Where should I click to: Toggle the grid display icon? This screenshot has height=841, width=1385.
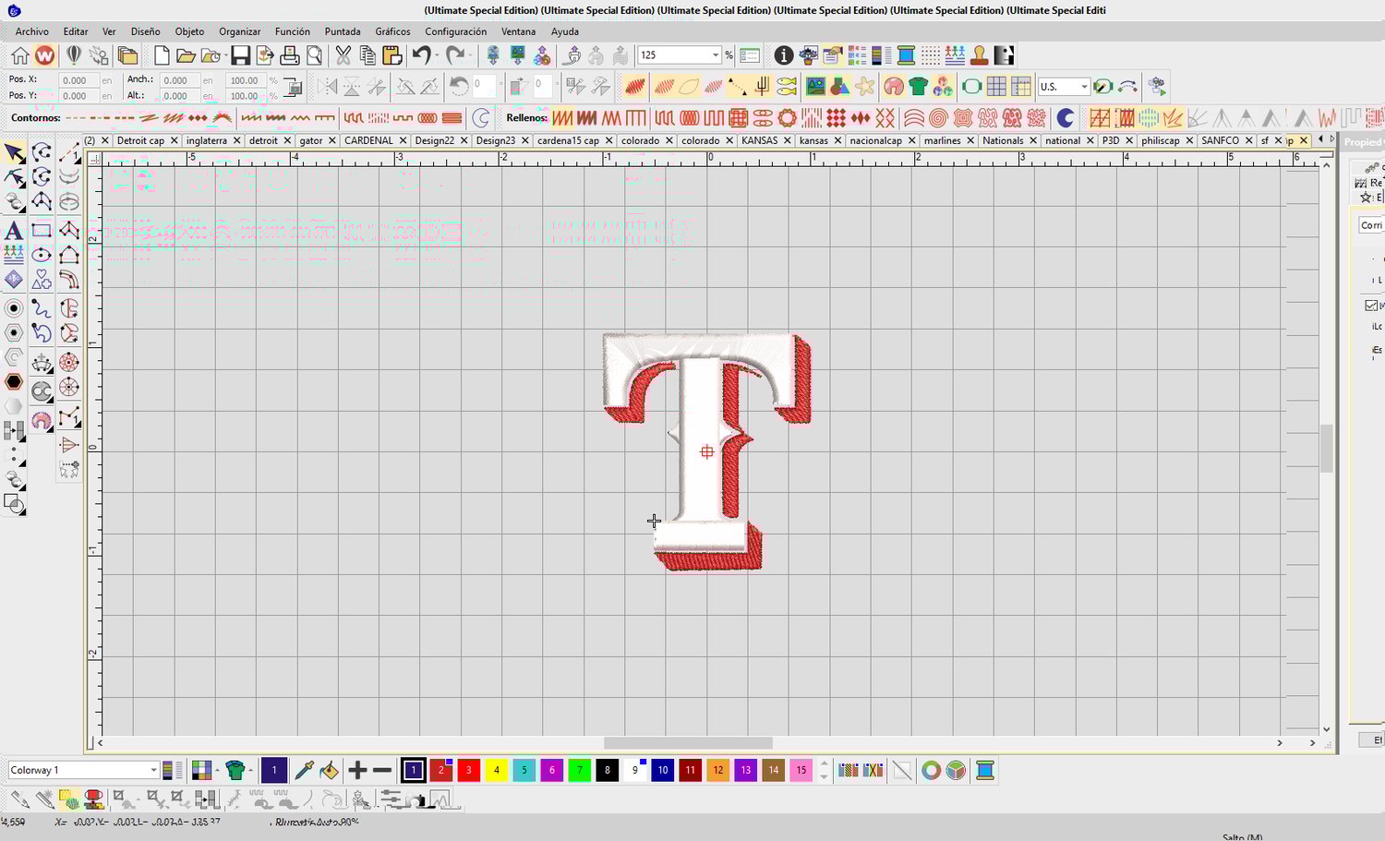tap(996, 87)
